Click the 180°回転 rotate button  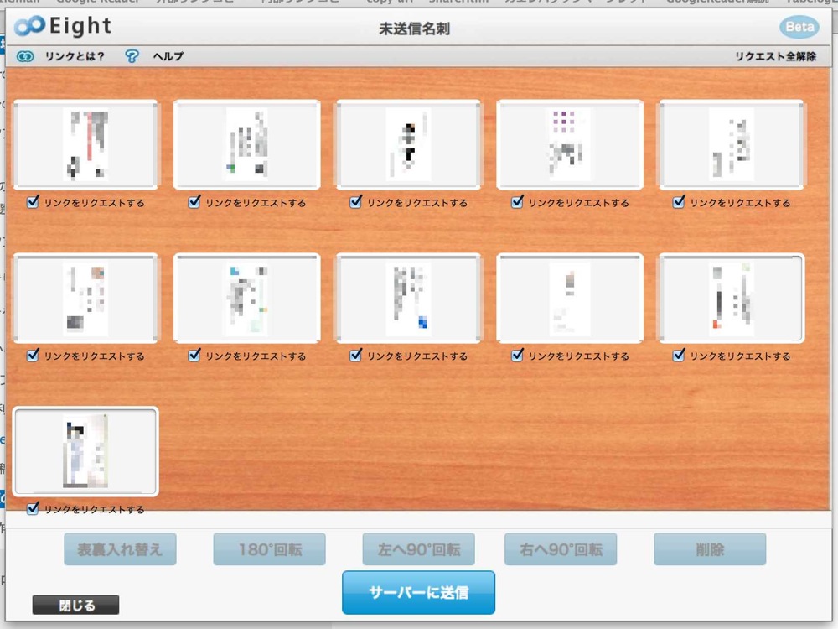[269, 549]
